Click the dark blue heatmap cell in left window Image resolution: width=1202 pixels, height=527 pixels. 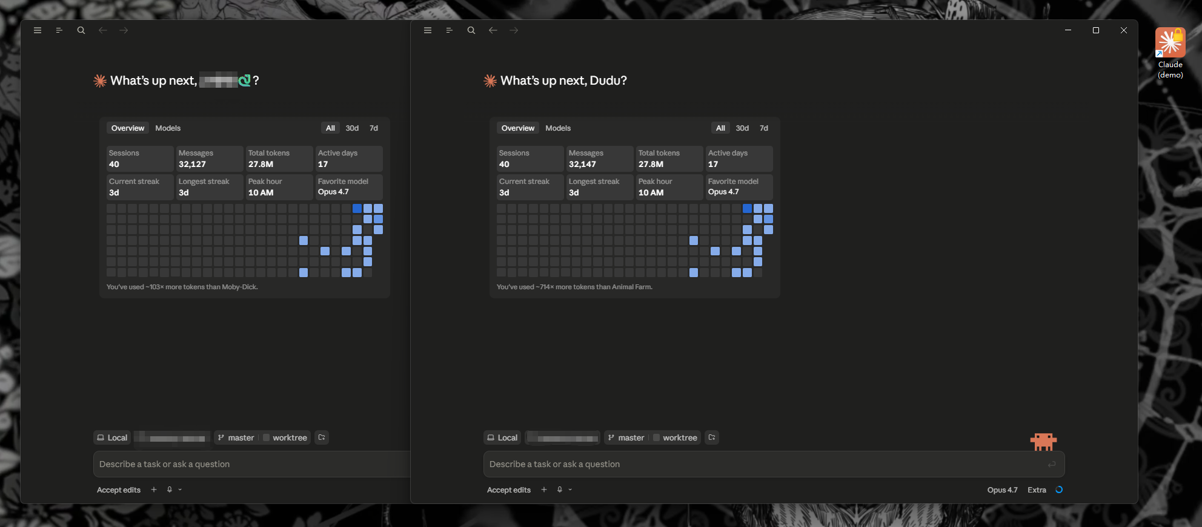pyautogui.click(x=357, y=208)
